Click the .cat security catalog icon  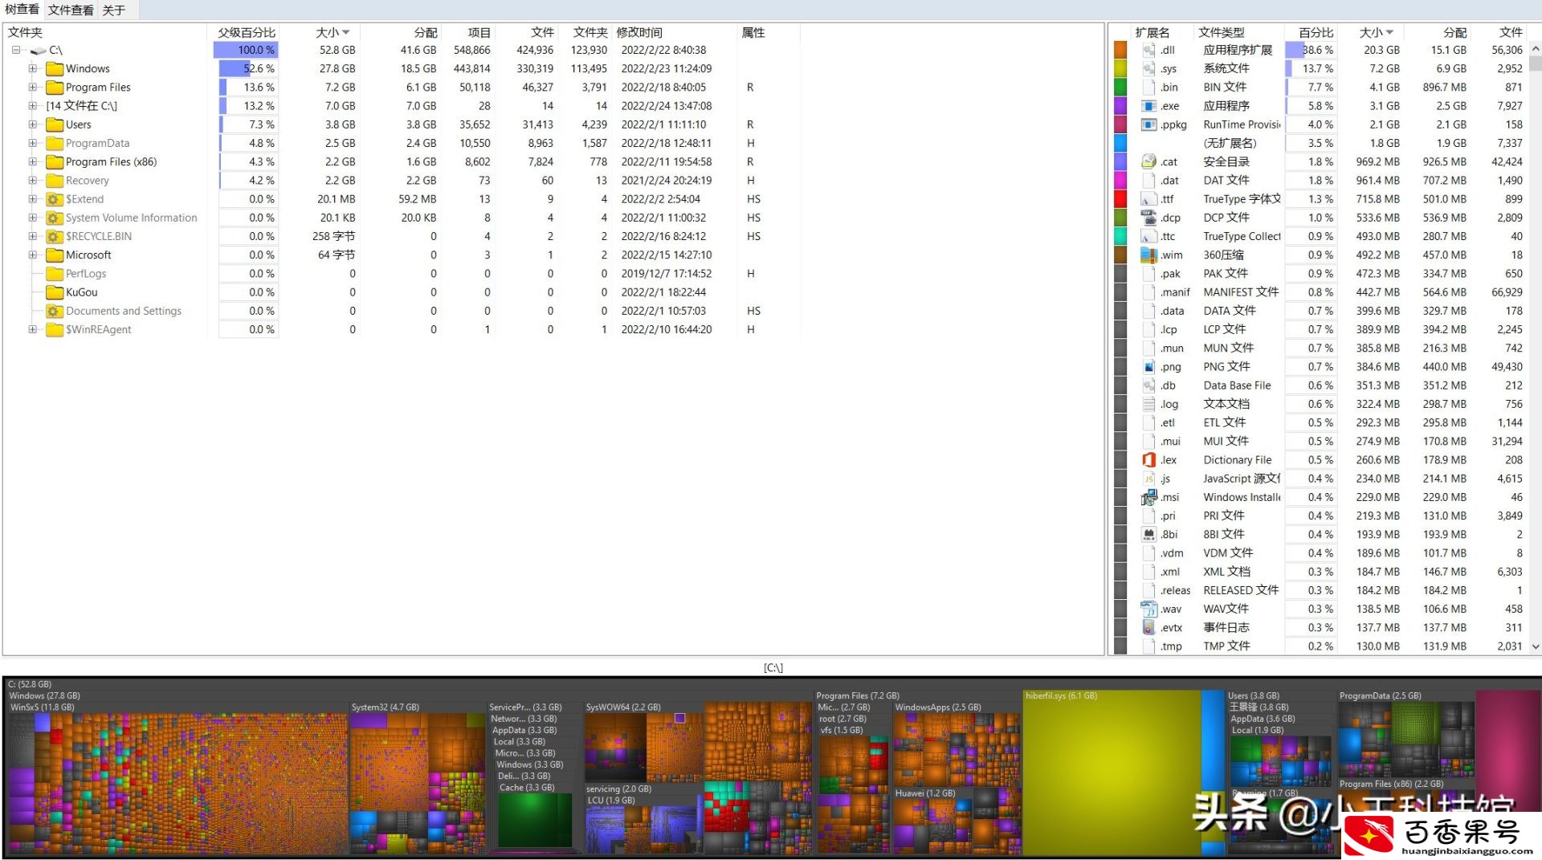pos(1148,161)
